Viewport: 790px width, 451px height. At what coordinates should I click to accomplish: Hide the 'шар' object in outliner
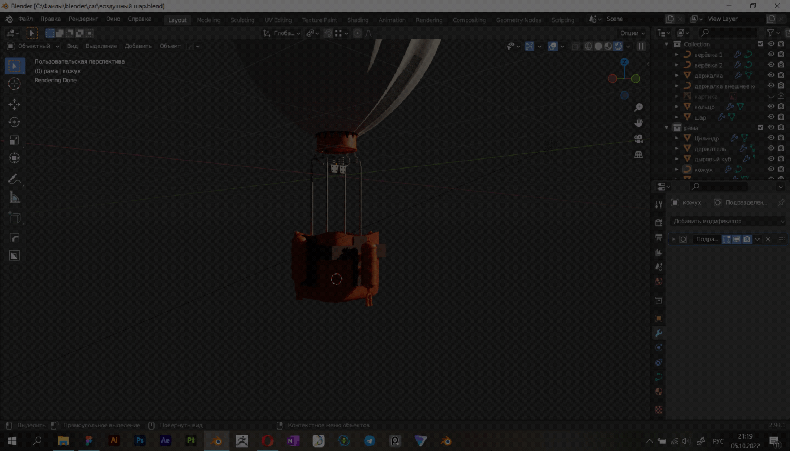tap(771, 117)
